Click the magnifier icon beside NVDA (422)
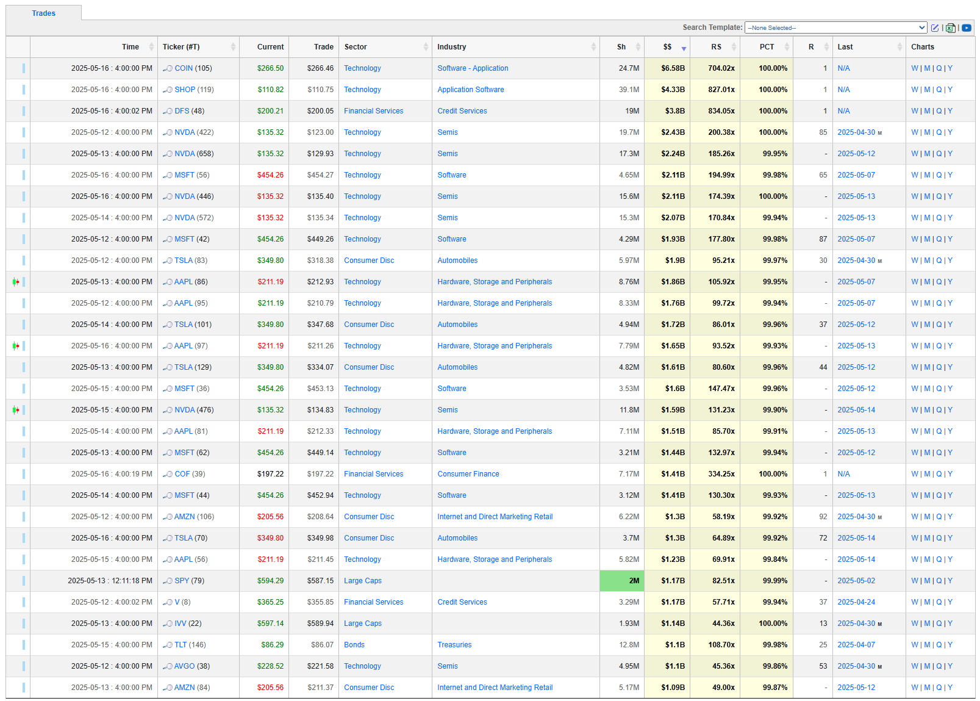980x701 pixels. click(168, 132)
